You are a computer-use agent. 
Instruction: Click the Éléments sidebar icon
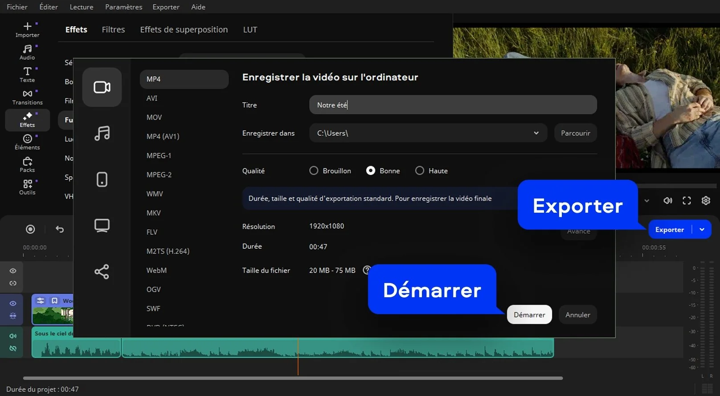(x=27, y=142)
